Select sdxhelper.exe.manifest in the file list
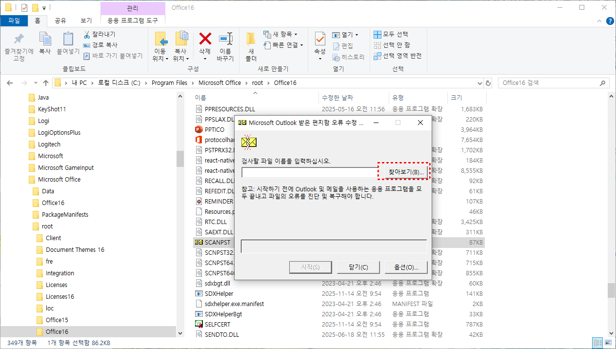 pyautogui.click(x=234, y=304)
